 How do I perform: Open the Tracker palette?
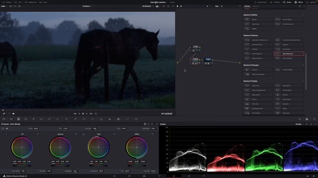pos(92,119)
